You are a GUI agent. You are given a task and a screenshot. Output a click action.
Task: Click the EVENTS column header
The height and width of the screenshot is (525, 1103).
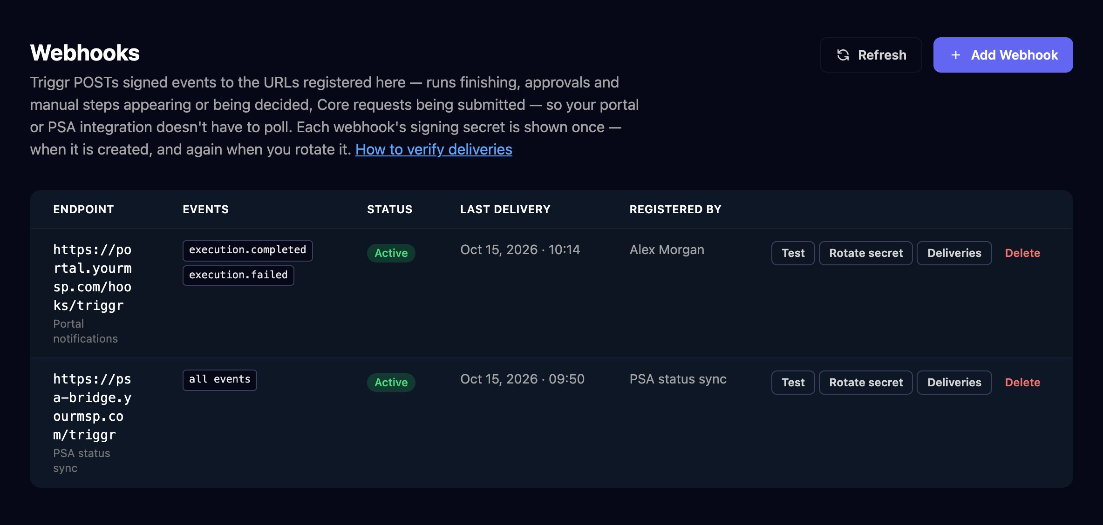click(x=205, y=209)
